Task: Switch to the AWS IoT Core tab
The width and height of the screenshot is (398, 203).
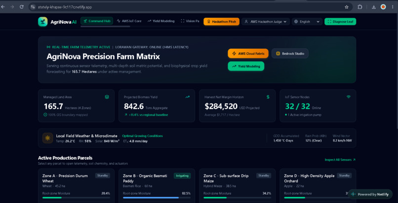Action: 129,21
